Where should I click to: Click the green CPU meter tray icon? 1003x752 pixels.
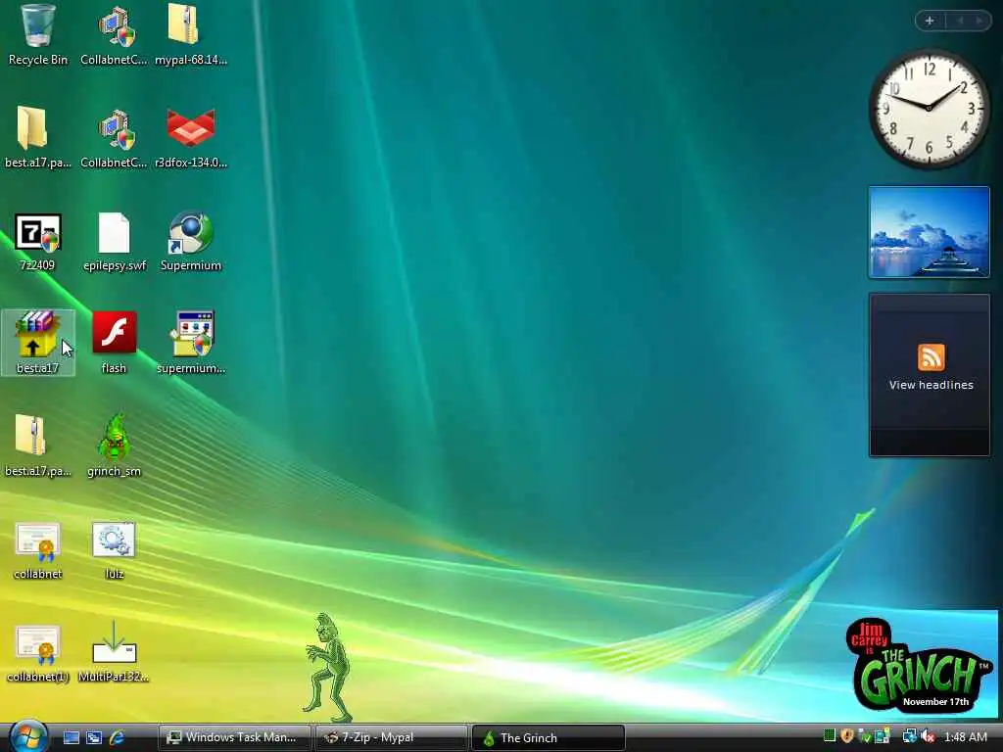coord(830,736)
